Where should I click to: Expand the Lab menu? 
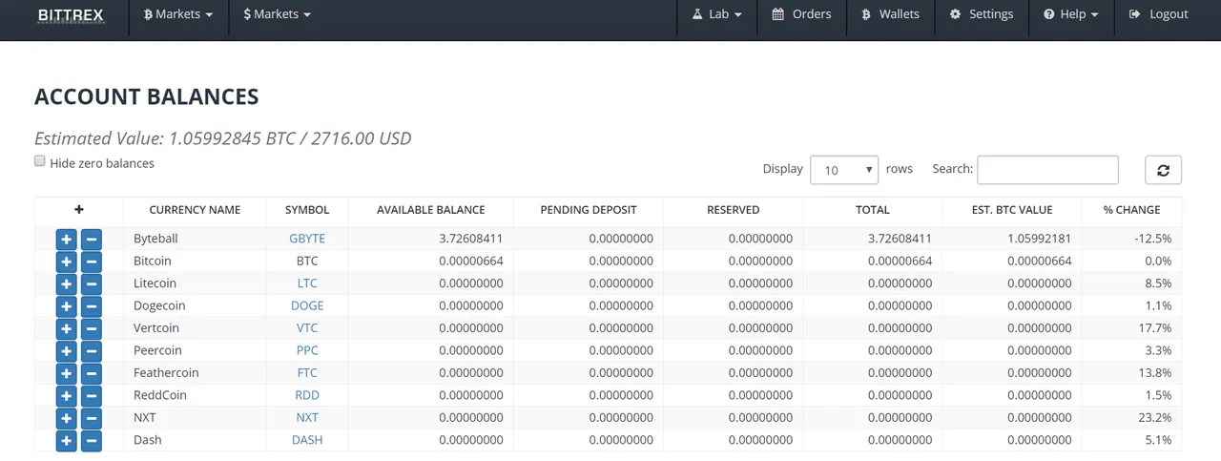pyautogui.click(x=717, y=14)
